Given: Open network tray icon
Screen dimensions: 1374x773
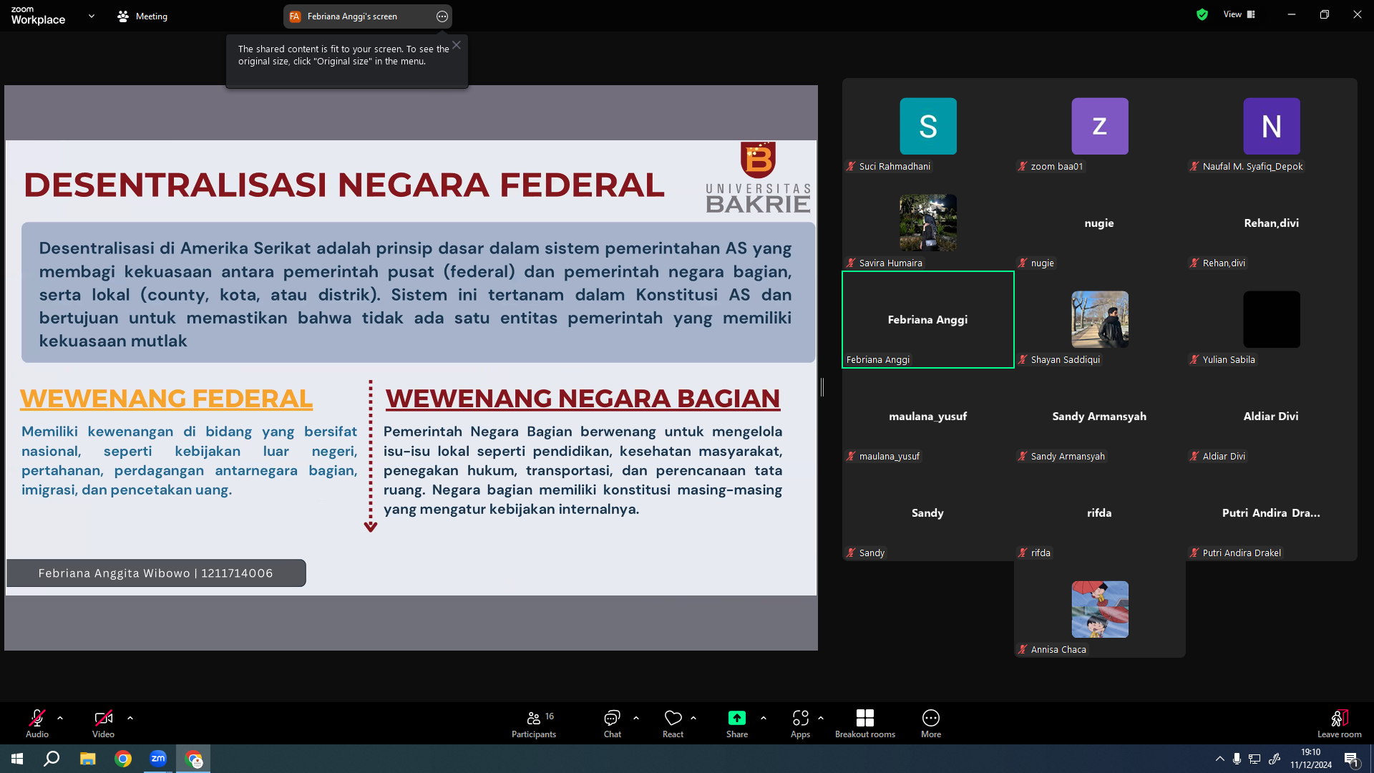Looking at the screenshot, I should [x=1254, y=759].
